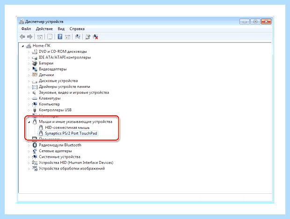
Task: Select Мыши и иные указывающие устройства label
Action: (75, 122)
